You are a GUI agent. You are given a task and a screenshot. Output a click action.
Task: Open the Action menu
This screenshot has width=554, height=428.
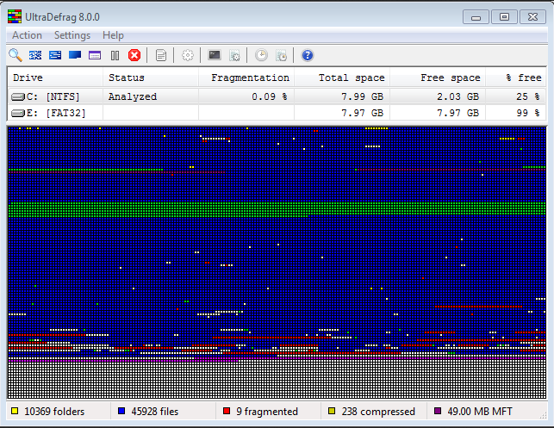27,35
